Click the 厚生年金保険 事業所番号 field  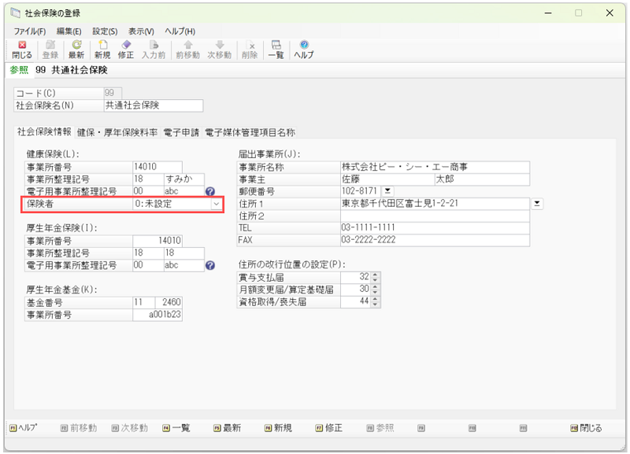pos(157,241)
